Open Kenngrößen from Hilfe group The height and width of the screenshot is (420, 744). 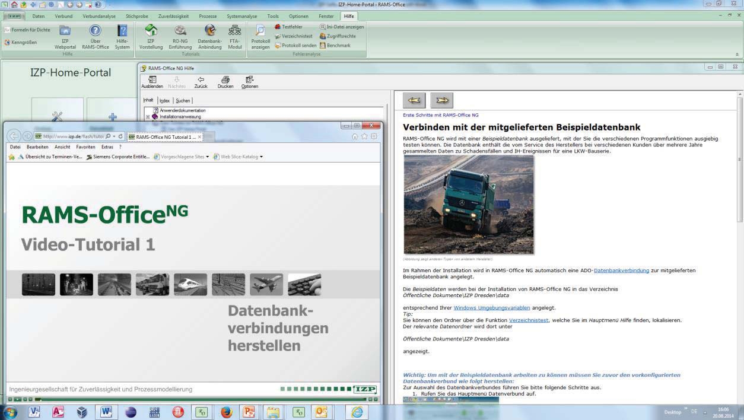[21, 42]
